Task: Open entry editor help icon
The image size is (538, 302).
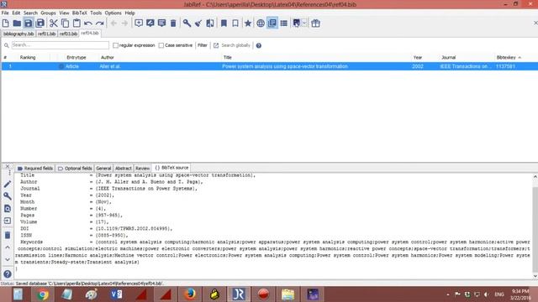Action: pyautogui.click(x=8, y=274)
